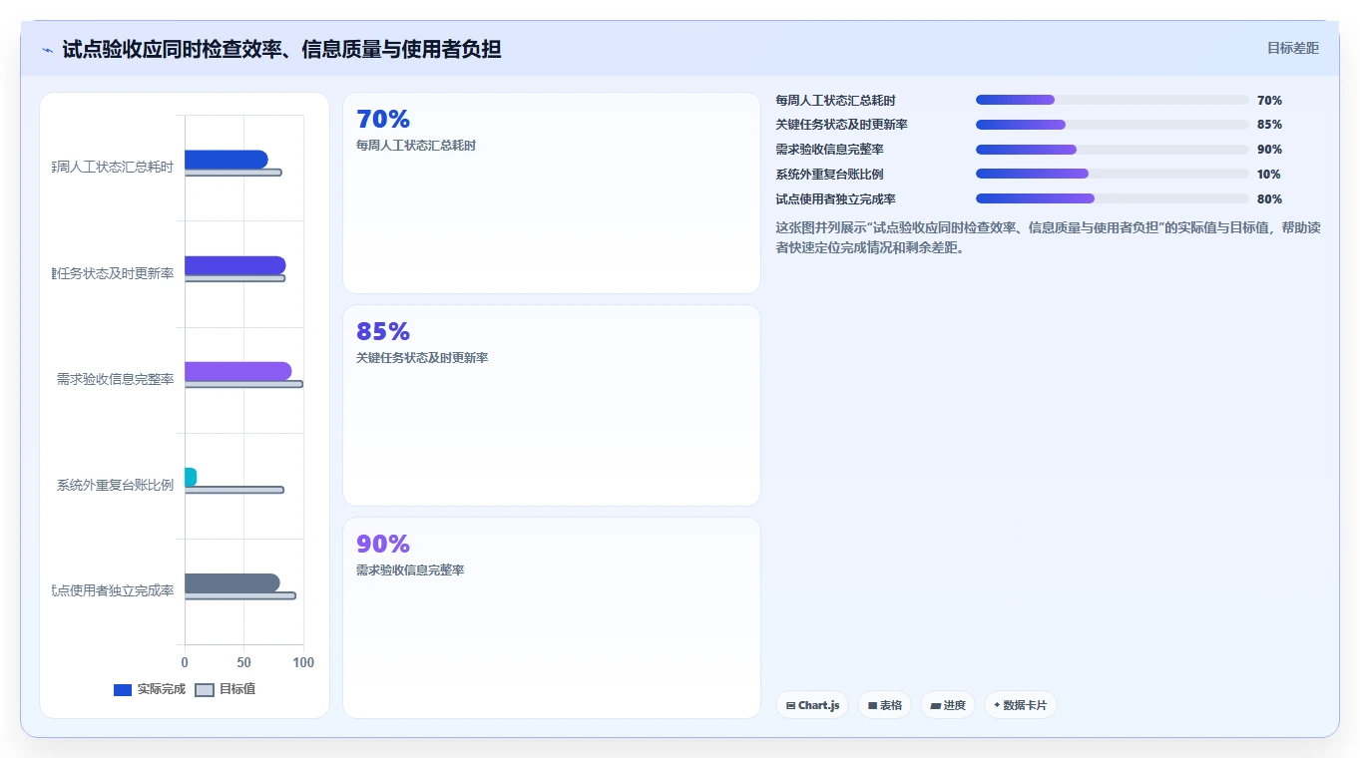Click the chart axis label 系统外重复台账比例
The height and width of the screenshot is (758, 1360).
pos(115,485)
